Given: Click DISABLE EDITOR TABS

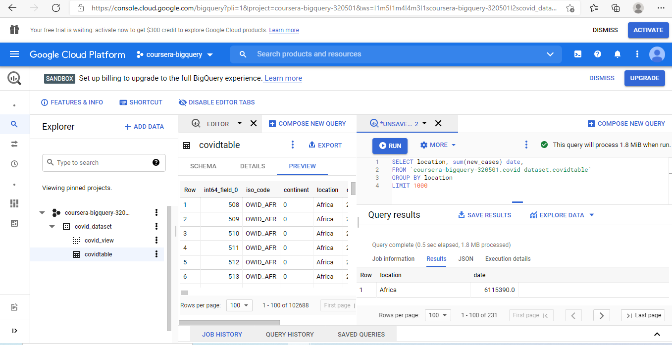Looking at the screenshot, I should (x=216, y=102).
